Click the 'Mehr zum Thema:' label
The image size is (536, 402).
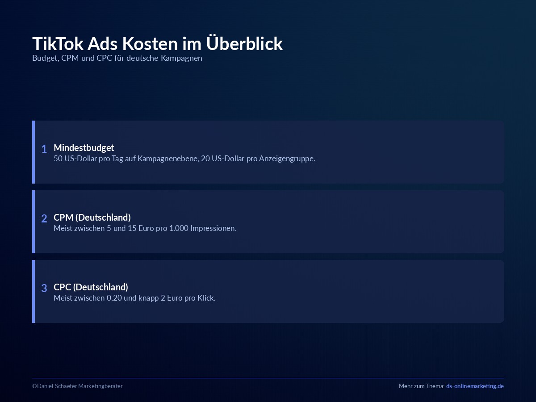click(421, 386)
